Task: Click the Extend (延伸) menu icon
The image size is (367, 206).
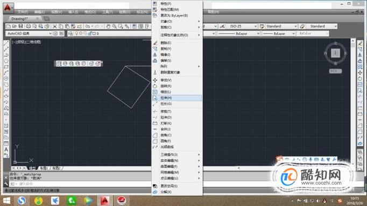Action: point(155,117)
